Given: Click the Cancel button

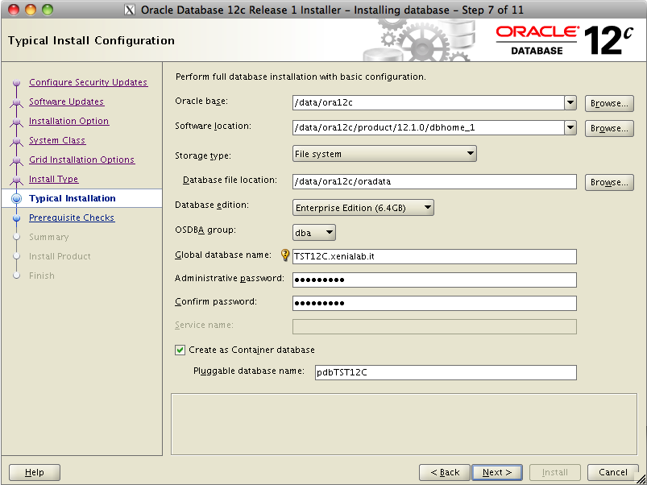Looking at the screenshot, I should pos(612,472).
